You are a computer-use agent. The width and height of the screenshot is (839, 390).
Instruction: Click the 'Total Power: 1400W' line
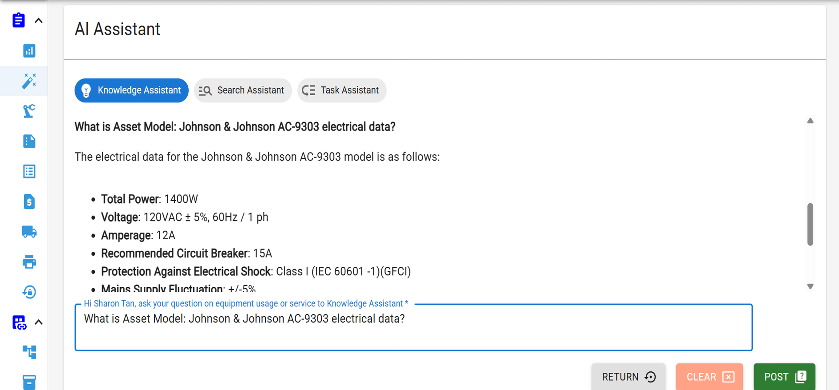(x=150, y=199)
